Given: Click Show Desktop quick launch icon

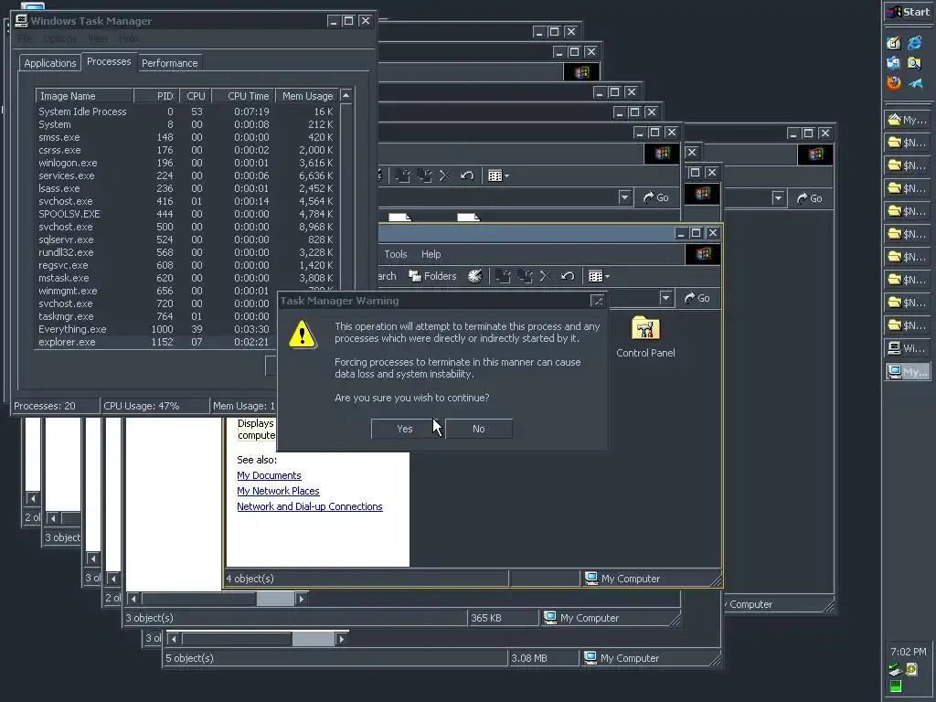Looking at the screenshot, I should 893,43.
